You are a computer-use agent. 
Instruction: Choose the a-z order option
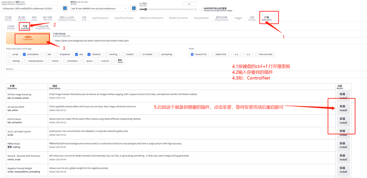[x=233, y=54]
